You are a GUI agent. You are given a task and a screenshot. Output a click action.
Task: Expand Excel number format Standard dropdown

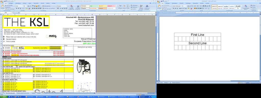[67, 6]
